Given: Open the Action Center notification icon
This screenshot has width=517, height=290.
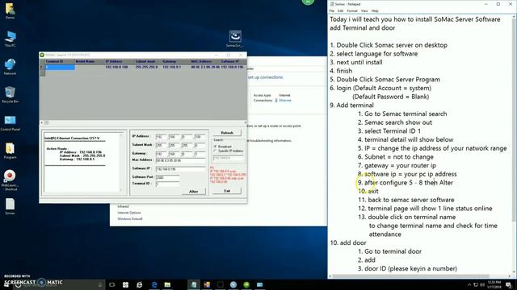Looking at the screenshot, I should (x=508, y=284).
